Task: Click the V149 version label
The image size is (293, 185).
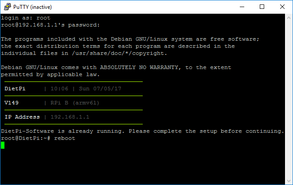Action: click(12, 103)
